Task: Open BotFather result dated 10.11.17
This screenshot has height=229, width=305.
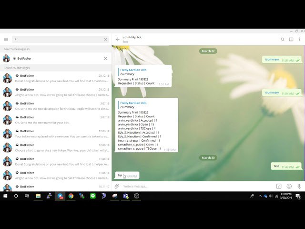Action: [56, 187]
